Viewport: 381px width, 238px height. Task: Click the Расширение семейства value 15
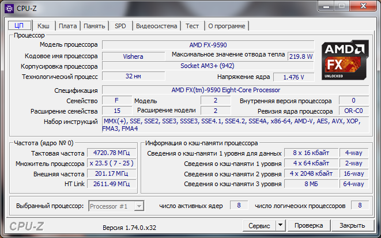point(117,111)
